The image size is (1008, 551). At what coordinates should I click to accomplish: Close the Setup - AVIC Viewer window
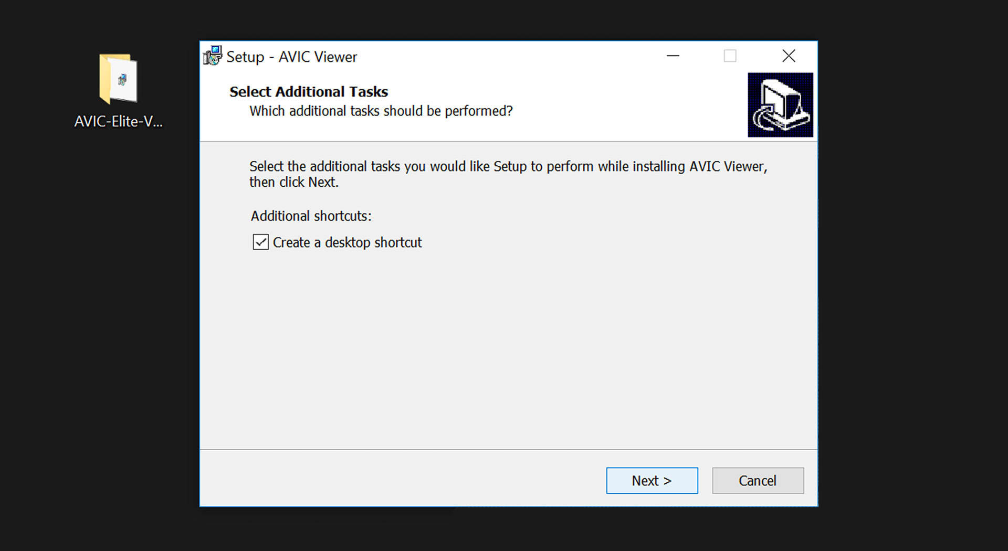pos(788,56)
